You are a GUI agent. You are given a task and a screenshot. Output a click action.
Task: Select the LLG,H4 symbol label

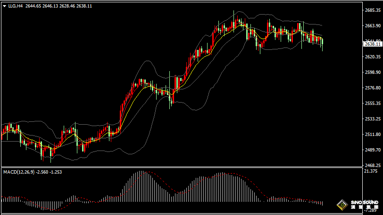16,6
